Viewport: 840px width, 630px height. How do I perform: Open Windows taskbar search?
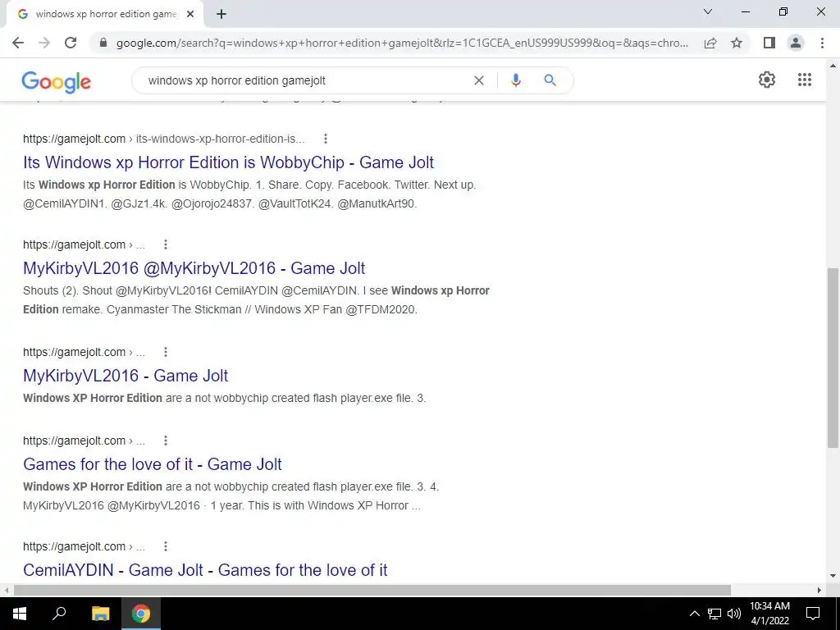coord(59,614)
